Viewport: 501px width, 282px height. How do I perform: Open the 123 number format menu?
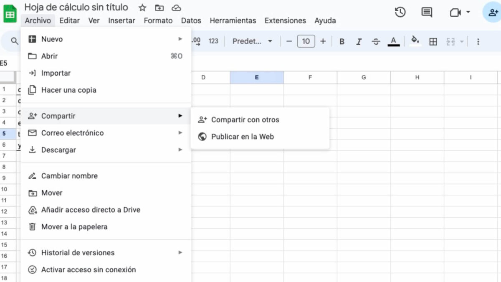[213, 41]
